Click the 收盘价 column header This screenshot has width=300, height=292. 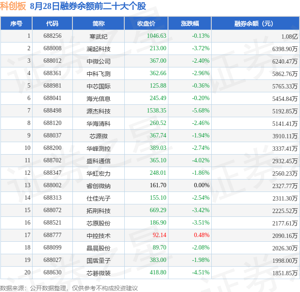coord(146,23)
